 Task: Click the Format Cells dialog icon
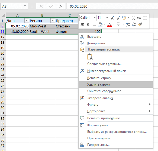(82, 125)
